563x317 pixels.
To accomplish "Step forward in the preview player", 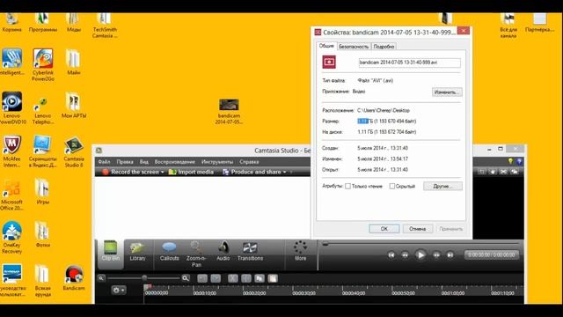I will [x=436, y=254].
